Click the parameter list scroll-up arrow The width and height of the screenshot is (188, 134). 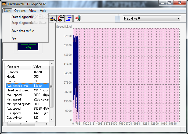point(52,63)
